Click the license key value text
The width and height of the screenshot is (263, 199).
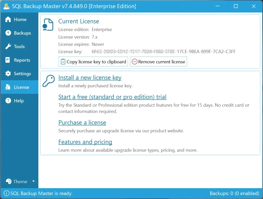tap(164, 52)
